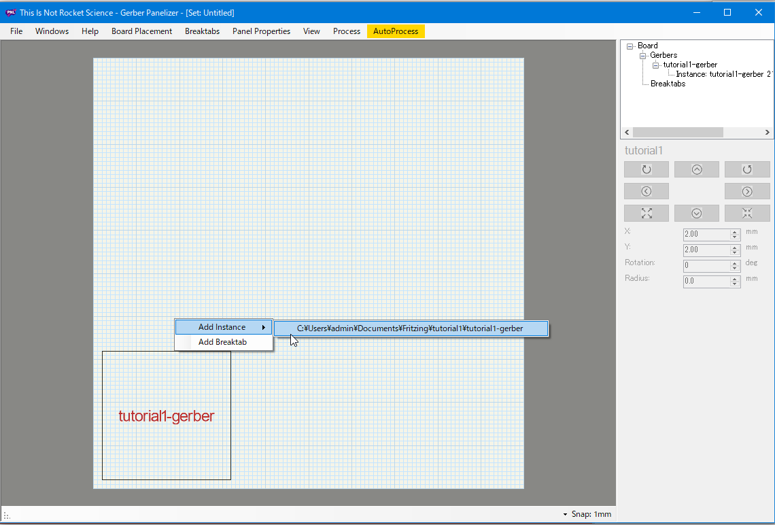This screenshot has height=525, width=775.
Task: Open the Snap: 1mm dropdown
Action: point(587,514)
